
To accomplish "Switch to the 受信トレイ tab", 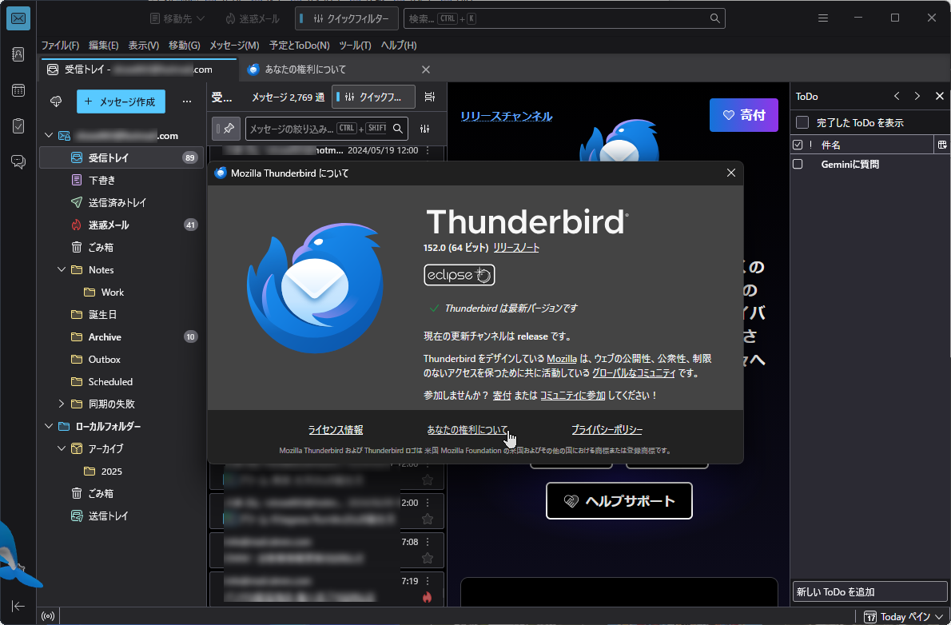I will (x=139, y=70).
